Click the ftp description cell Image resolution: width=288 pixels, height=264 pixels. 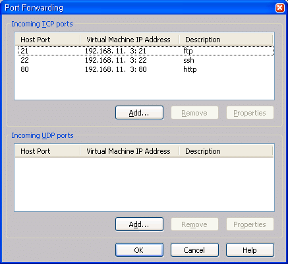click(188, 51)
